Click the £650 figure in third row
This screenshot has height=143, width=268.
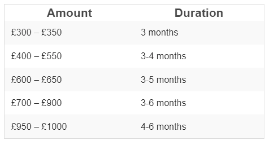(51, 80)
